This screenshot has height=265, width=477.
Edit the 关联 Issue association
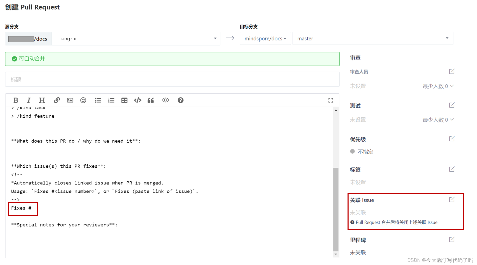452,200
